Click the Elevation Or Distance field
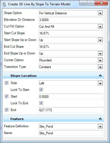Screen dimensions: 110x143 coord(71,20)
